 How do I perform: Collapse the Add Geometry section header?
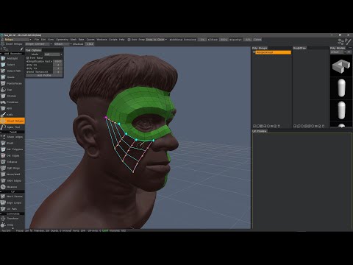pyautogui.click(x=13, y=54)
